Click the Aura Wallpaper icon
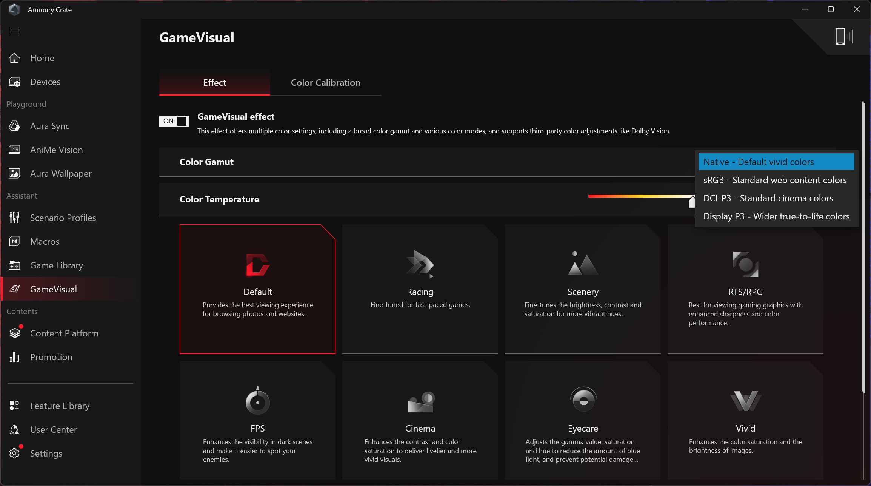 pyautogui.click(x=14, y=174)
